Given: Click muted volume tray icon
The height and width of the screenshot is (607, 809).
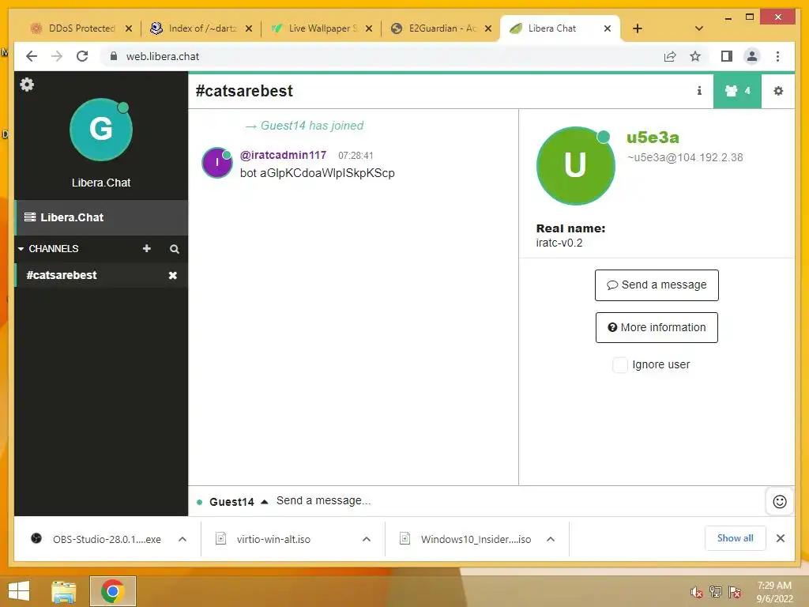Looking at the screenshot, I should coord(697,592).
